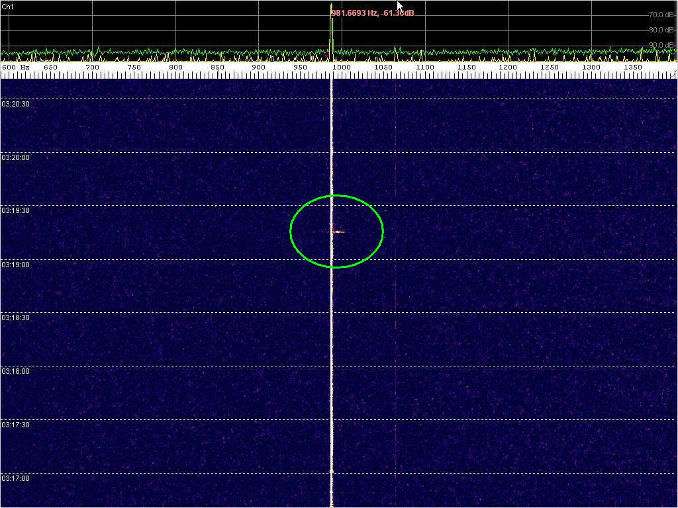Select the 03:20:00 time marker
The height and width of the screenshot is (508, 678).
[15, 157]
